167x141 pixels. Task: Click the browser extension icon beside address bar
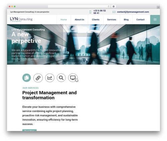click(114, 7)
